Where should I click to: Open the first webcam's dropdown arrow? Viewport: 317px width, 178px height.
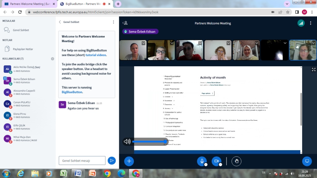point(143,43)
